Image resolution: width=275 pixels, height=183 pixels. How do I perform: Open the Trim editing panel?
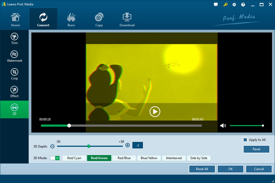tap(14, 39)
